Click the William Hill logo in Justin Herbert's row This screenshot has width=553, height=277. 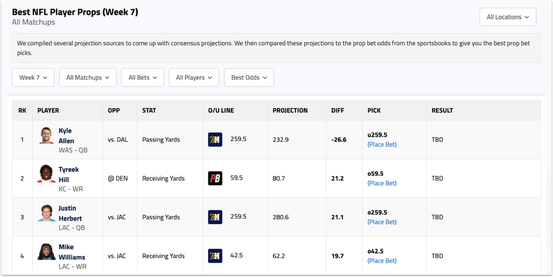point(215,217)
